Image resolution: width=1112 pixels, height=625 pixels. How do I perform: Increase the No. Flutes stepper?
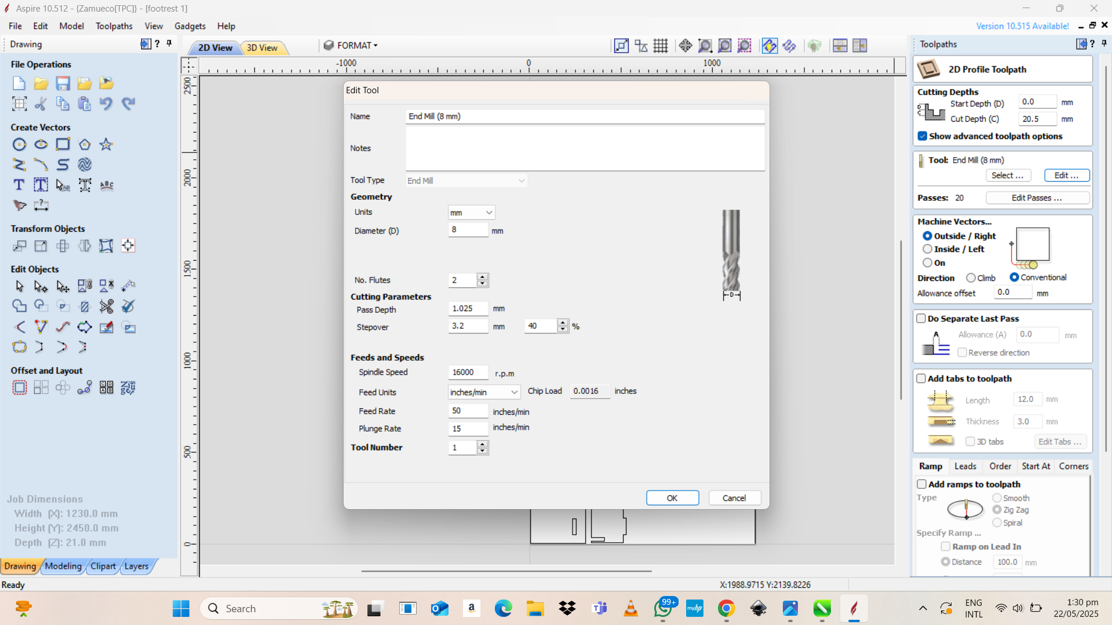coord(482,277)
